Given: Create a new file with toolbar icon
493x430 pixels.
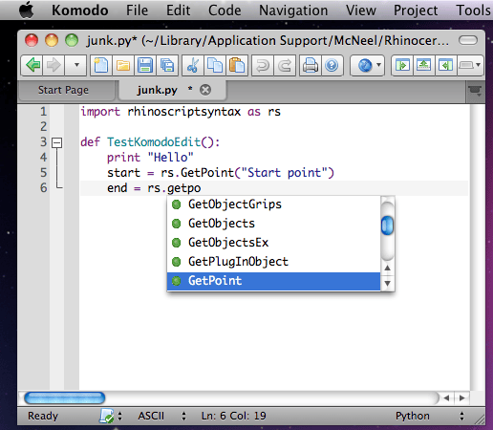Looking at the screenshot, I should 101,65.
